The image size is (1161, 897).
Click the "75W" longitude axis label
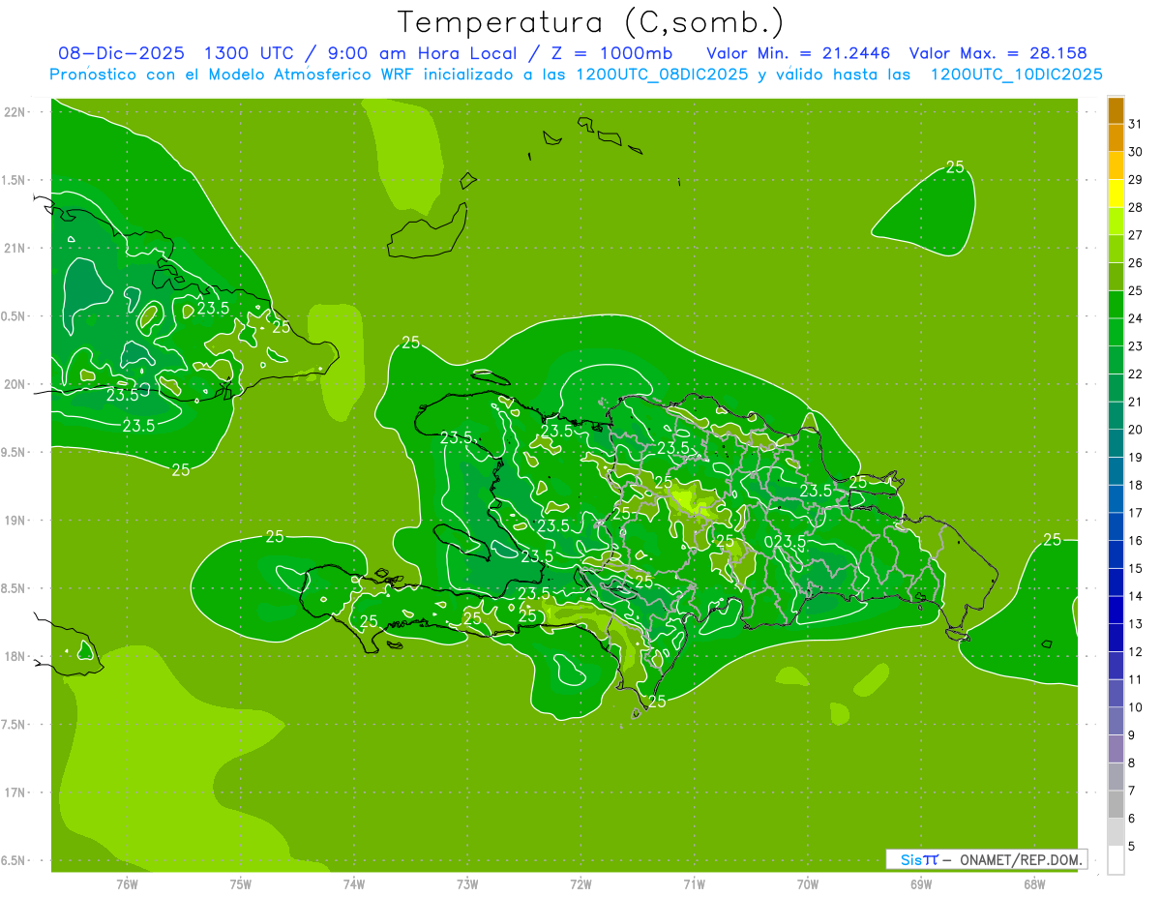click(241, 883)
